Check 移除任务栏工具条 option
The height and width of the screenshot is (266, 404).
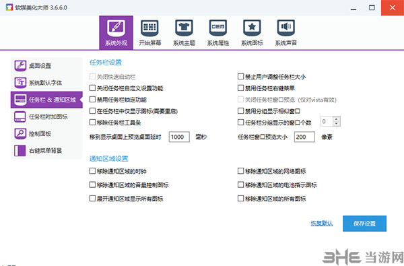coord(92,122)
